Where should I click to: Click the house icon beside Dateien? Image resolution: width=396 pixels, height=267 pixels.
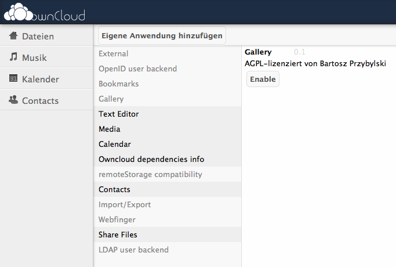13,36
